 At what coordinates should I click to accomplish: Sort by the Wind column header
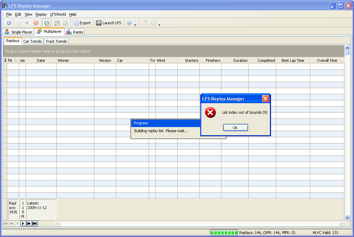[x=166, y=60]
